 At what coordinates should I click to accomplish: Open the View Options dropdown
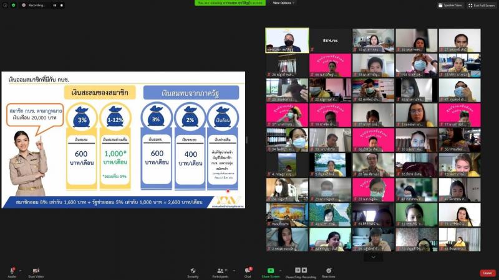[283, 3]
